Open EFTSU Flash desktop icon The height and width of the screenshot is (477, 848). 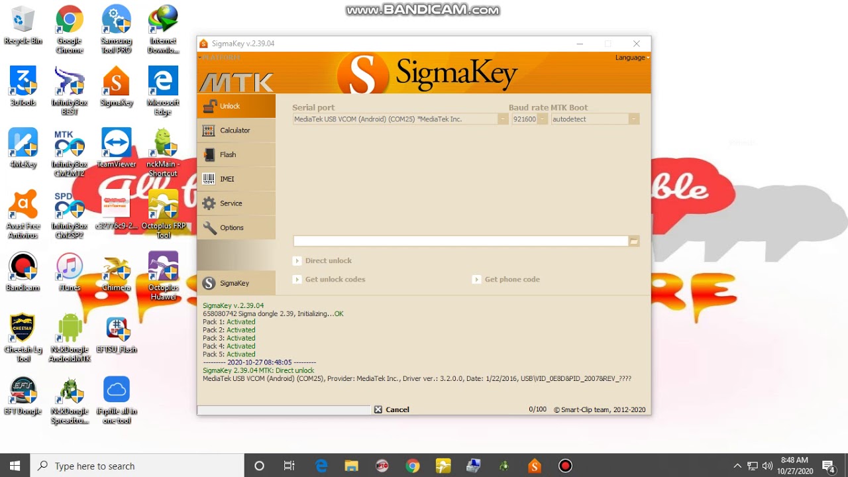116,334
